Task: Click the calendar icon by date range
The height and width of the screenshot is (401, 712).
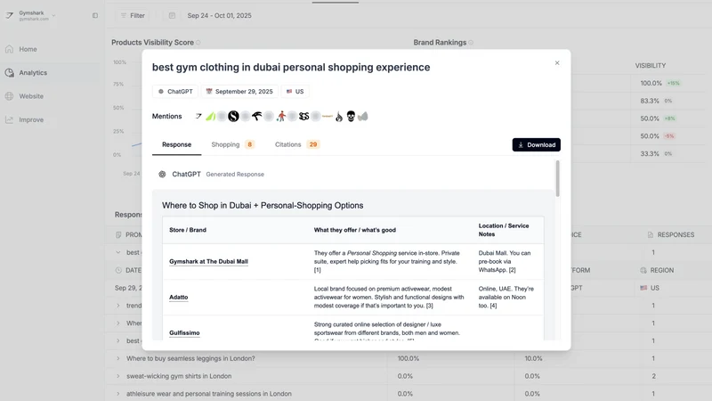Action: click(172, 15)
